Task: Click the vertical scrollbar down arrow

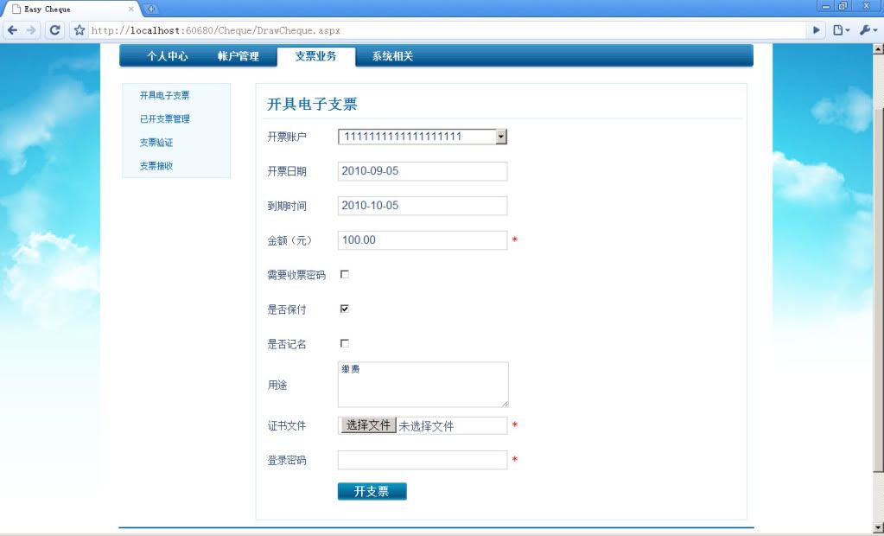Action: pos(878,526)
